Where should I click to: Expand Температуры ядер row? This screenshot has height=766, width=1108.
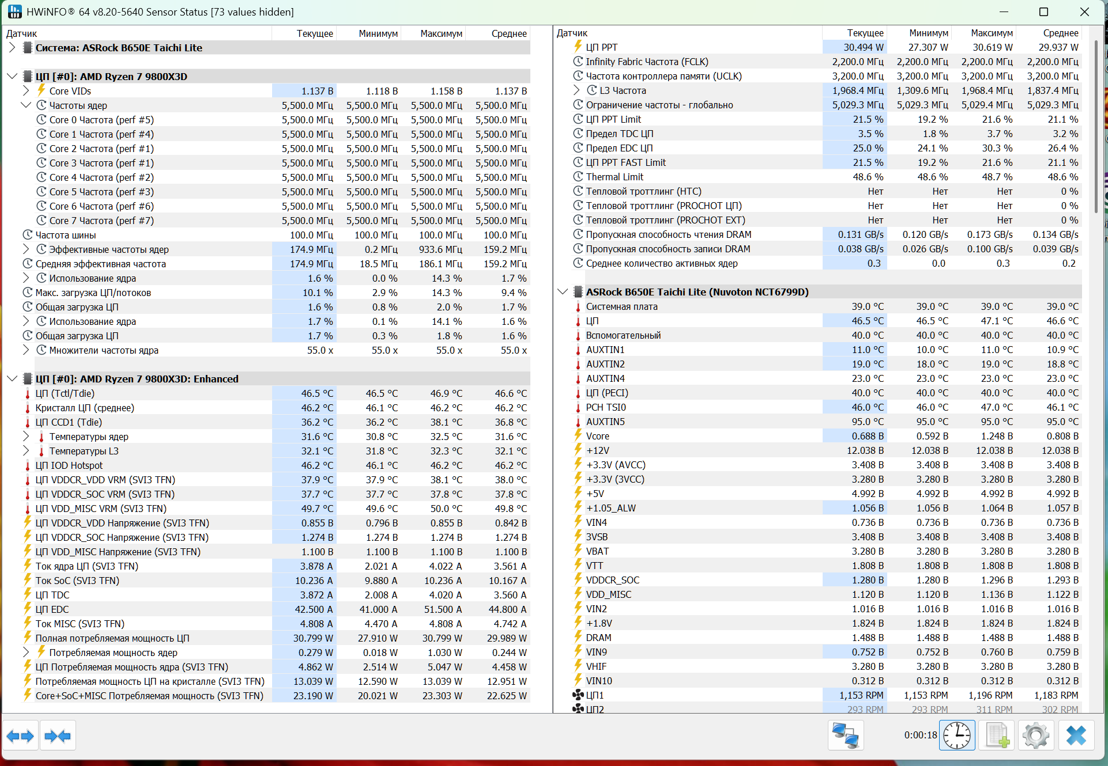(x=26, y=437)
